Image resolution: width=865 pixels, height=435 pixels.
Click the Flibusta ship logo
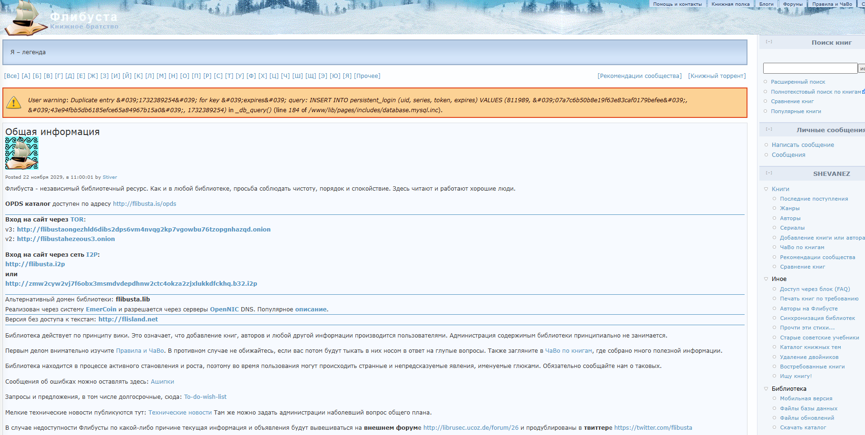26,18
